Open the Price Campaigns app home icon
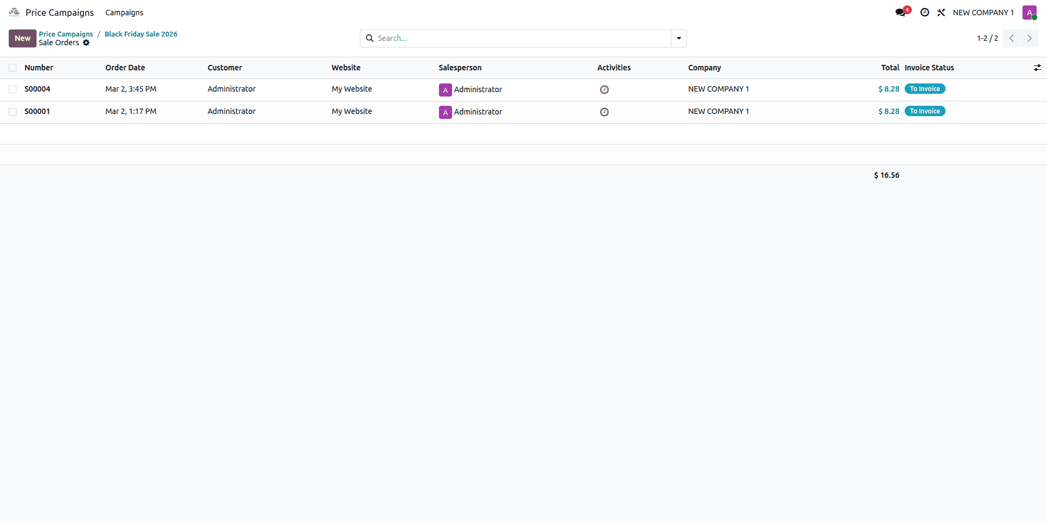Screen dimensions: 1047x523 pyautogui.click(x=14, y=12)
